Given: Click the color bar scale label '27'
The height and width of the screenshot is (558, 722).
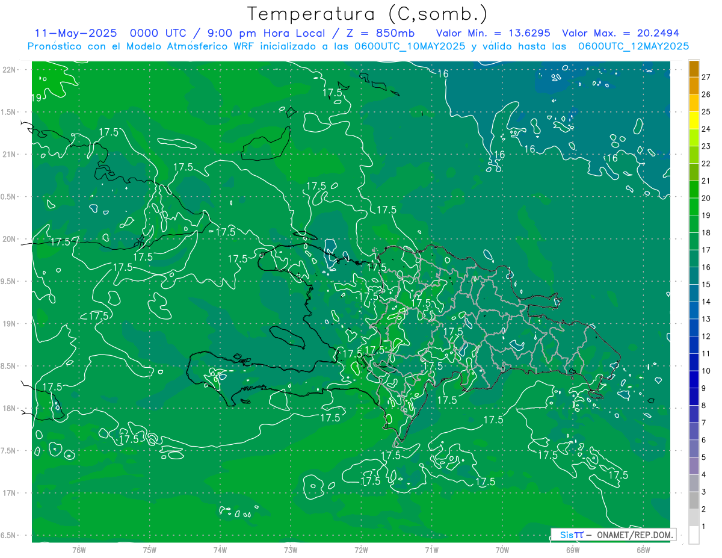Looking at the screenshot, I should click(706, 77).
